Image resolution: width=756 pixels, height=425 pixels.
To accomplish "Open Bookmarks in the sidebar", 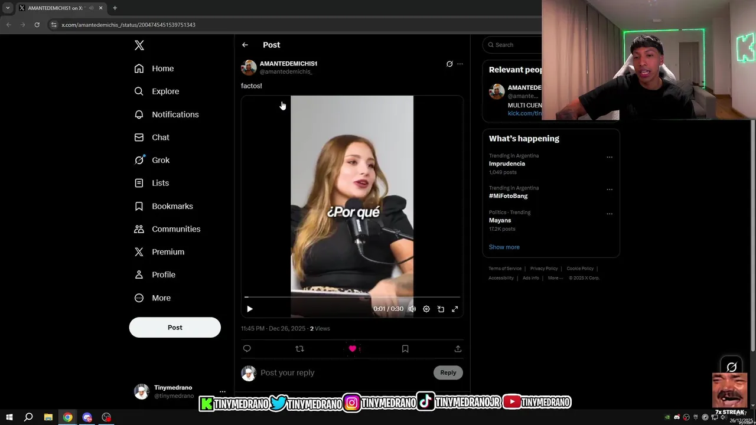I will 164,206.
